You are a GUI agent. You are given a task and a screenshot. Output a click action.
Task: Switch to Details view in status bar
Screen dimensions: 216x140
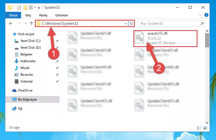(x=199, y=128)
